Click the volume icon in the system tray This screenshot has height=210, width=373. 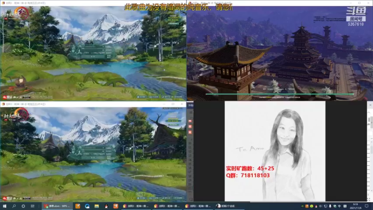pos(320,206)
